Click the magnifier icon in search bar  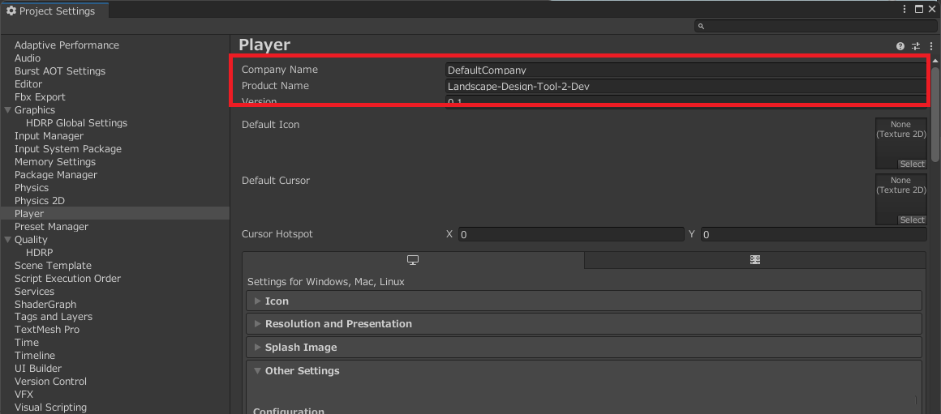pos(702,27)
